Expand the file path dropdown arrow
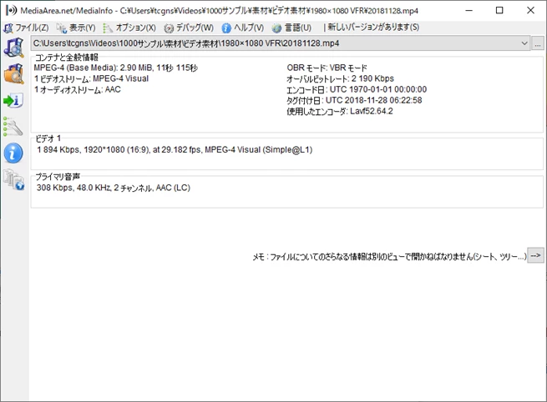Image resolution: width=547 pixels, height=402 pixels. [x=524, y=43]
